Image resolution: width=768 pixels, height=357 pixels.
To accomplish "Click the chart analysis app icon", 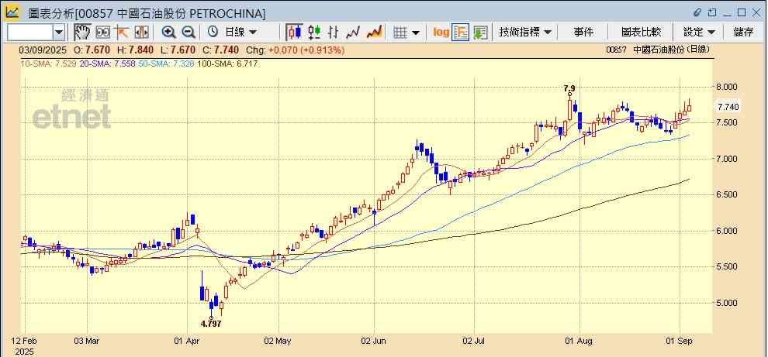I will pyautogui.click(x=12, y=12).
